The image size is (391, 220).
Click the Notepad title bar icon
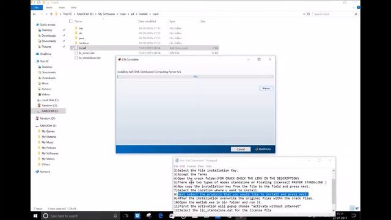click(177, 160)
